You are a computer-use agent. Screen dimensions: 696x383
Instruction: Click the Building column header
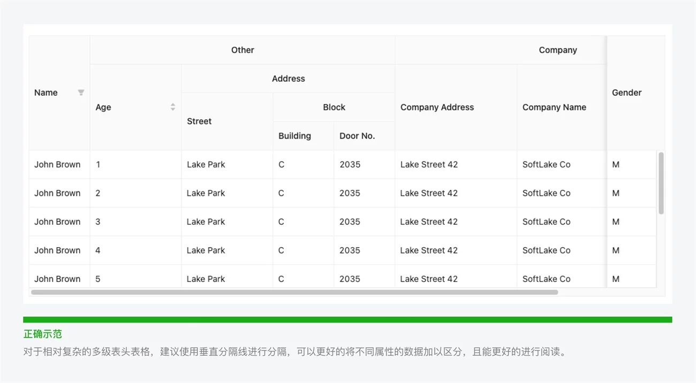tap(294, 136)
